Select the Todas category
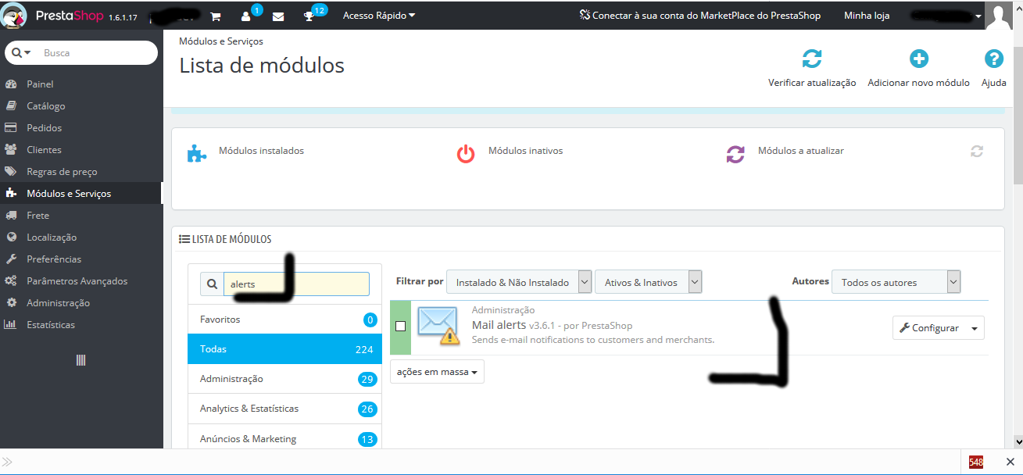Viewport: 1023px width, 475px height. [x=284, y=349]
